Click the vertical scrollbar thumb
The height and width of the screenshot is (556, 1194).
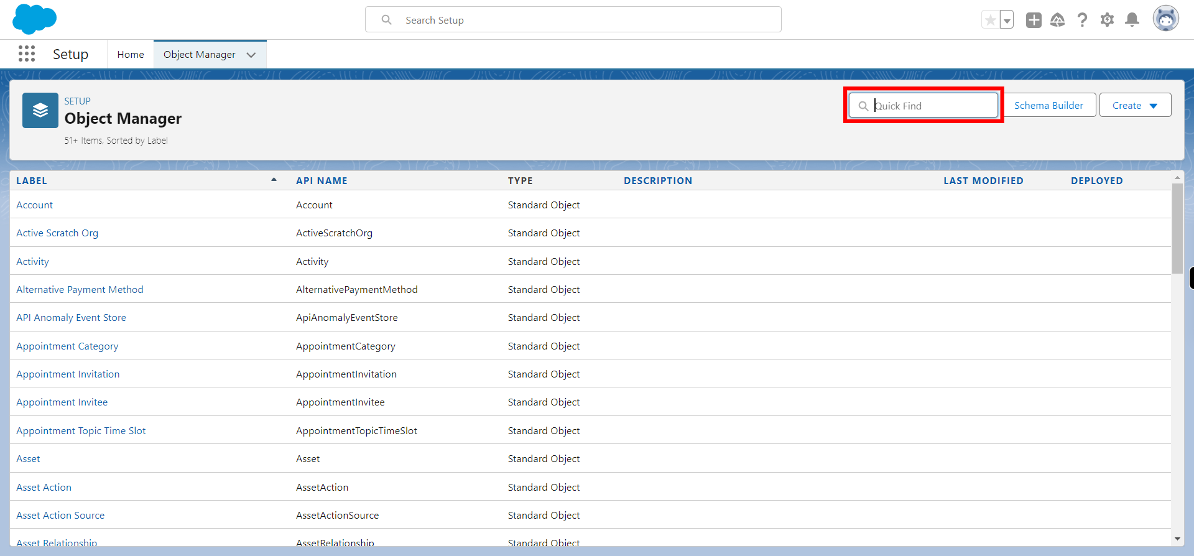(x=1177, y=228)
